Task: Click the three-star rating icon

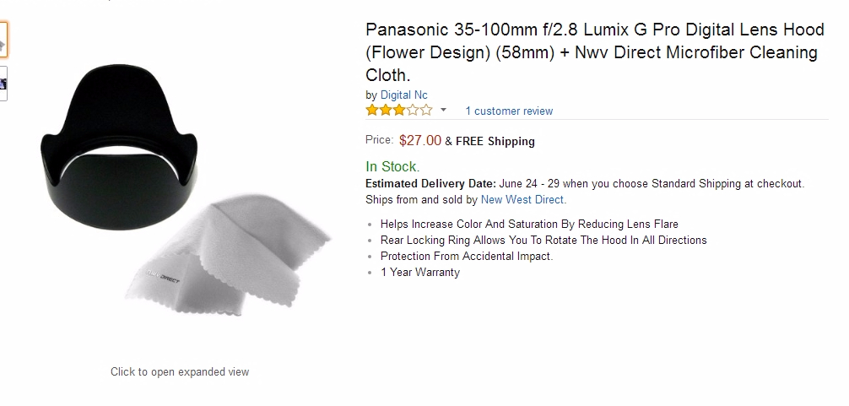Action: click(398, 110)
